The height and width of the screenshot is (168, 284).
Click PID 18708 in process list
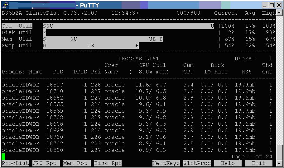click(x=55, y=118)
